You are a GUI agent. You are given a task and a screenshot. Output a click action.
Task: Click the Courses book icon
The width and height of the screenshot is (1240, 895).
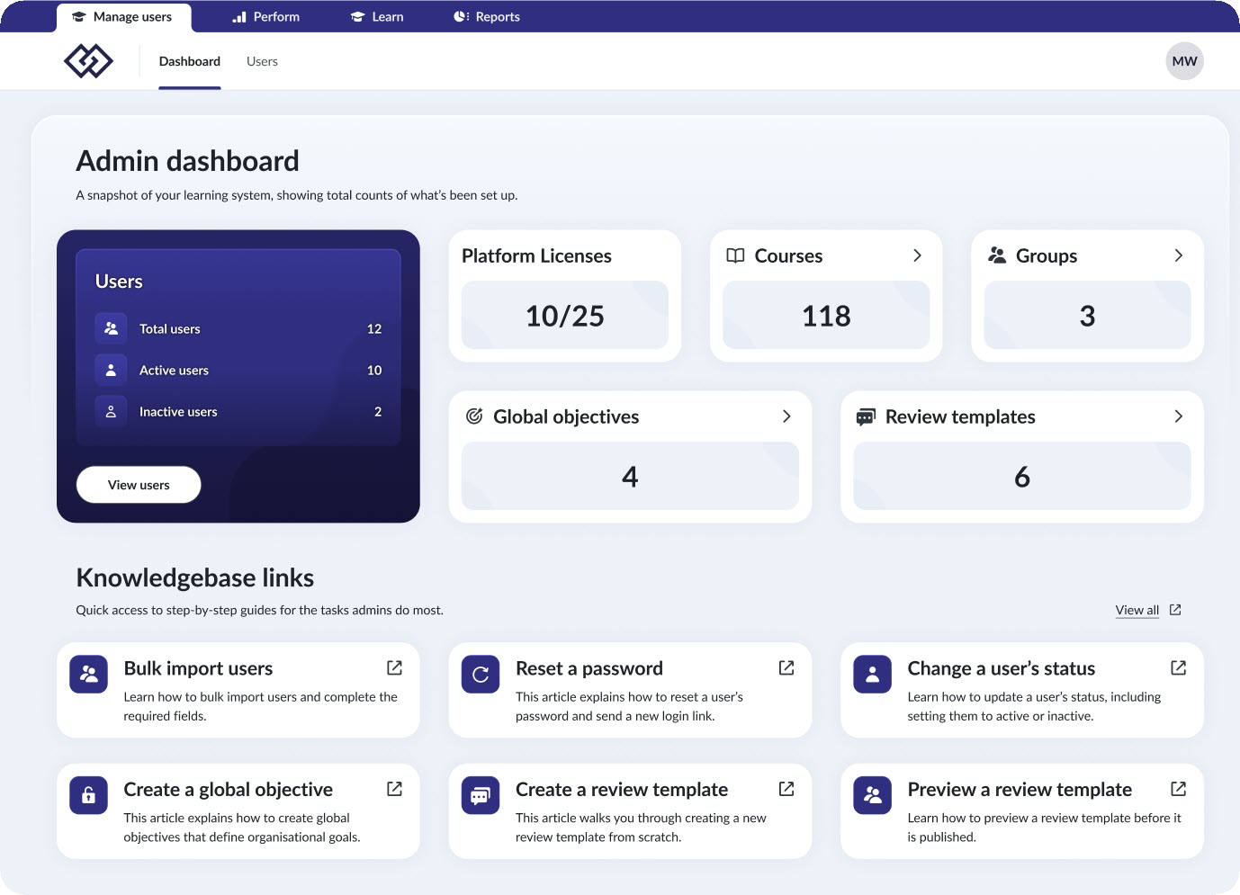tap(735, 255)
